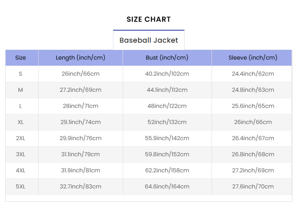Select the 4XL size row label
Screen dimensions: 298x211
(21, 170)
